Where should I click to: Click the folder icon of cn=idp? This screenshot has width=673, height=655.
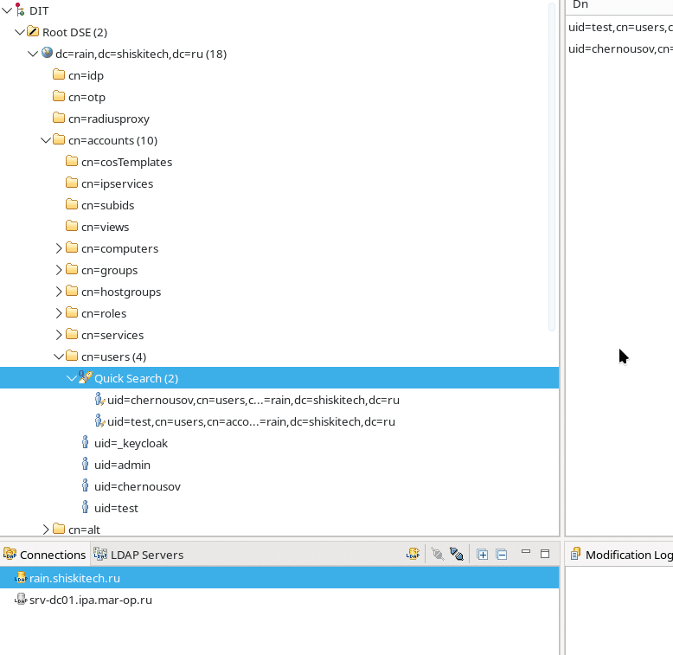[59, 74]
